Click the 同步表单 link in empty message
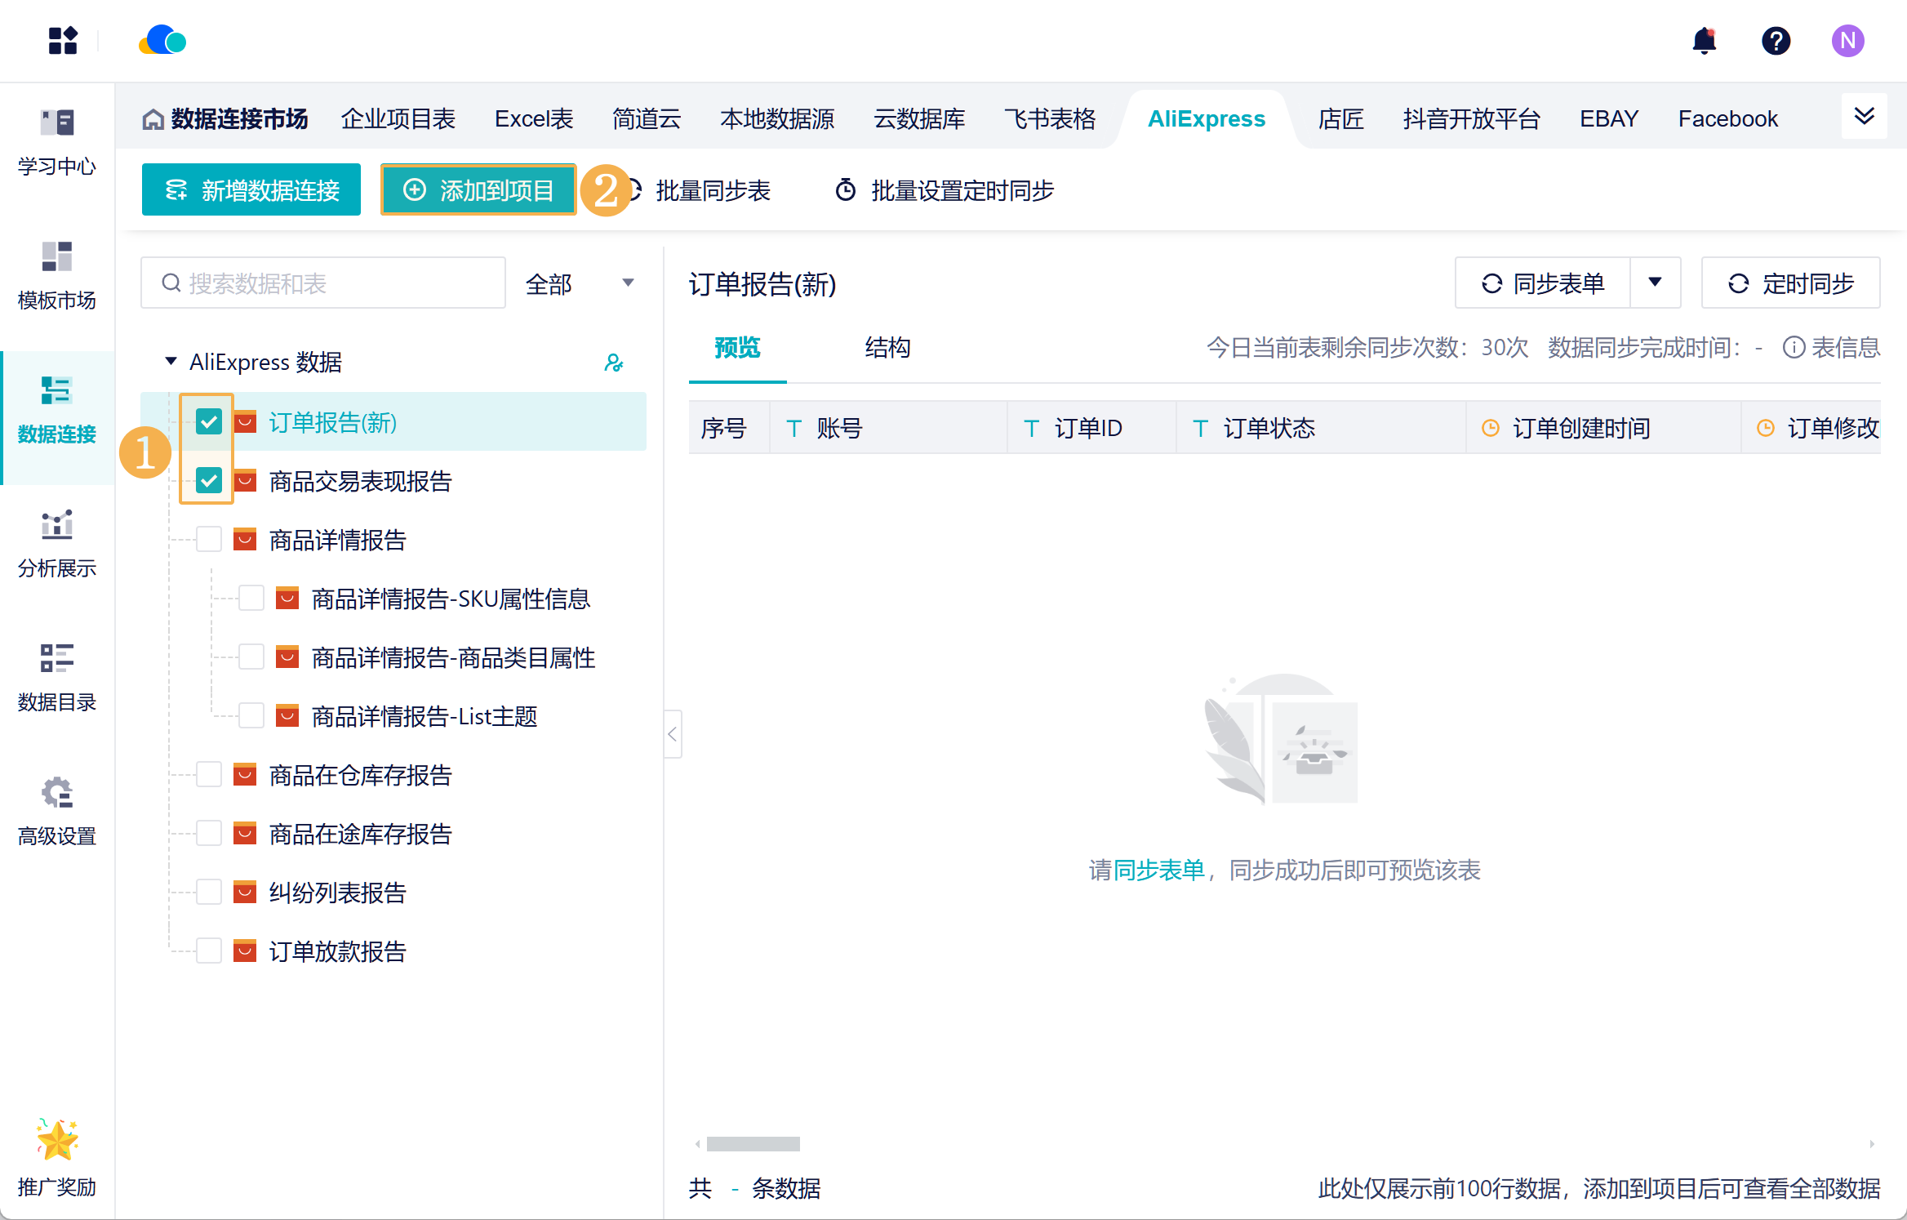 [1158, 870]
